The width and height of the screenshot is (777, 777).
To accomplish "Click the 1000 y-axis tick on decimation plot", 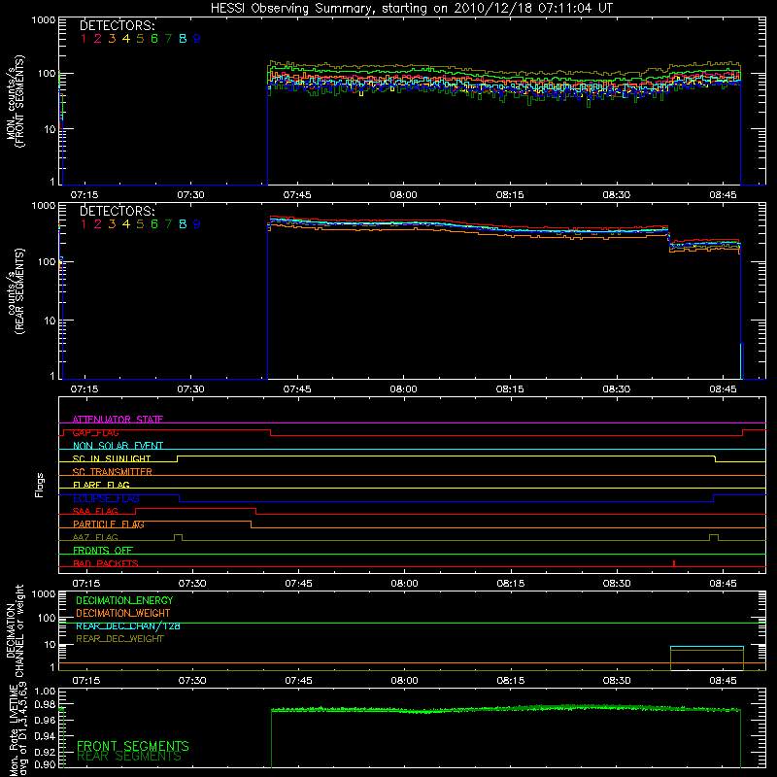I will 44,593.
